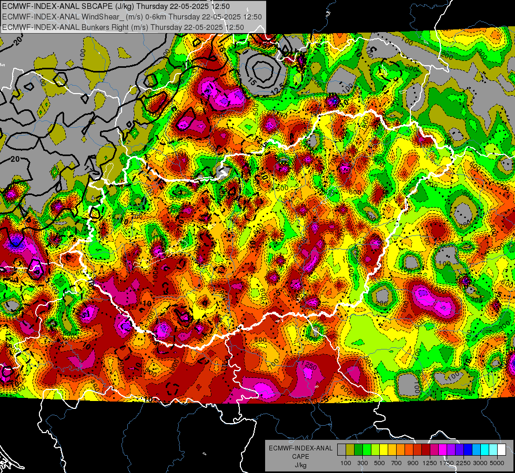Click the 3000 tick label in legend
The height and width of the screenshot is (473, 515).
[x=480, y=463]
